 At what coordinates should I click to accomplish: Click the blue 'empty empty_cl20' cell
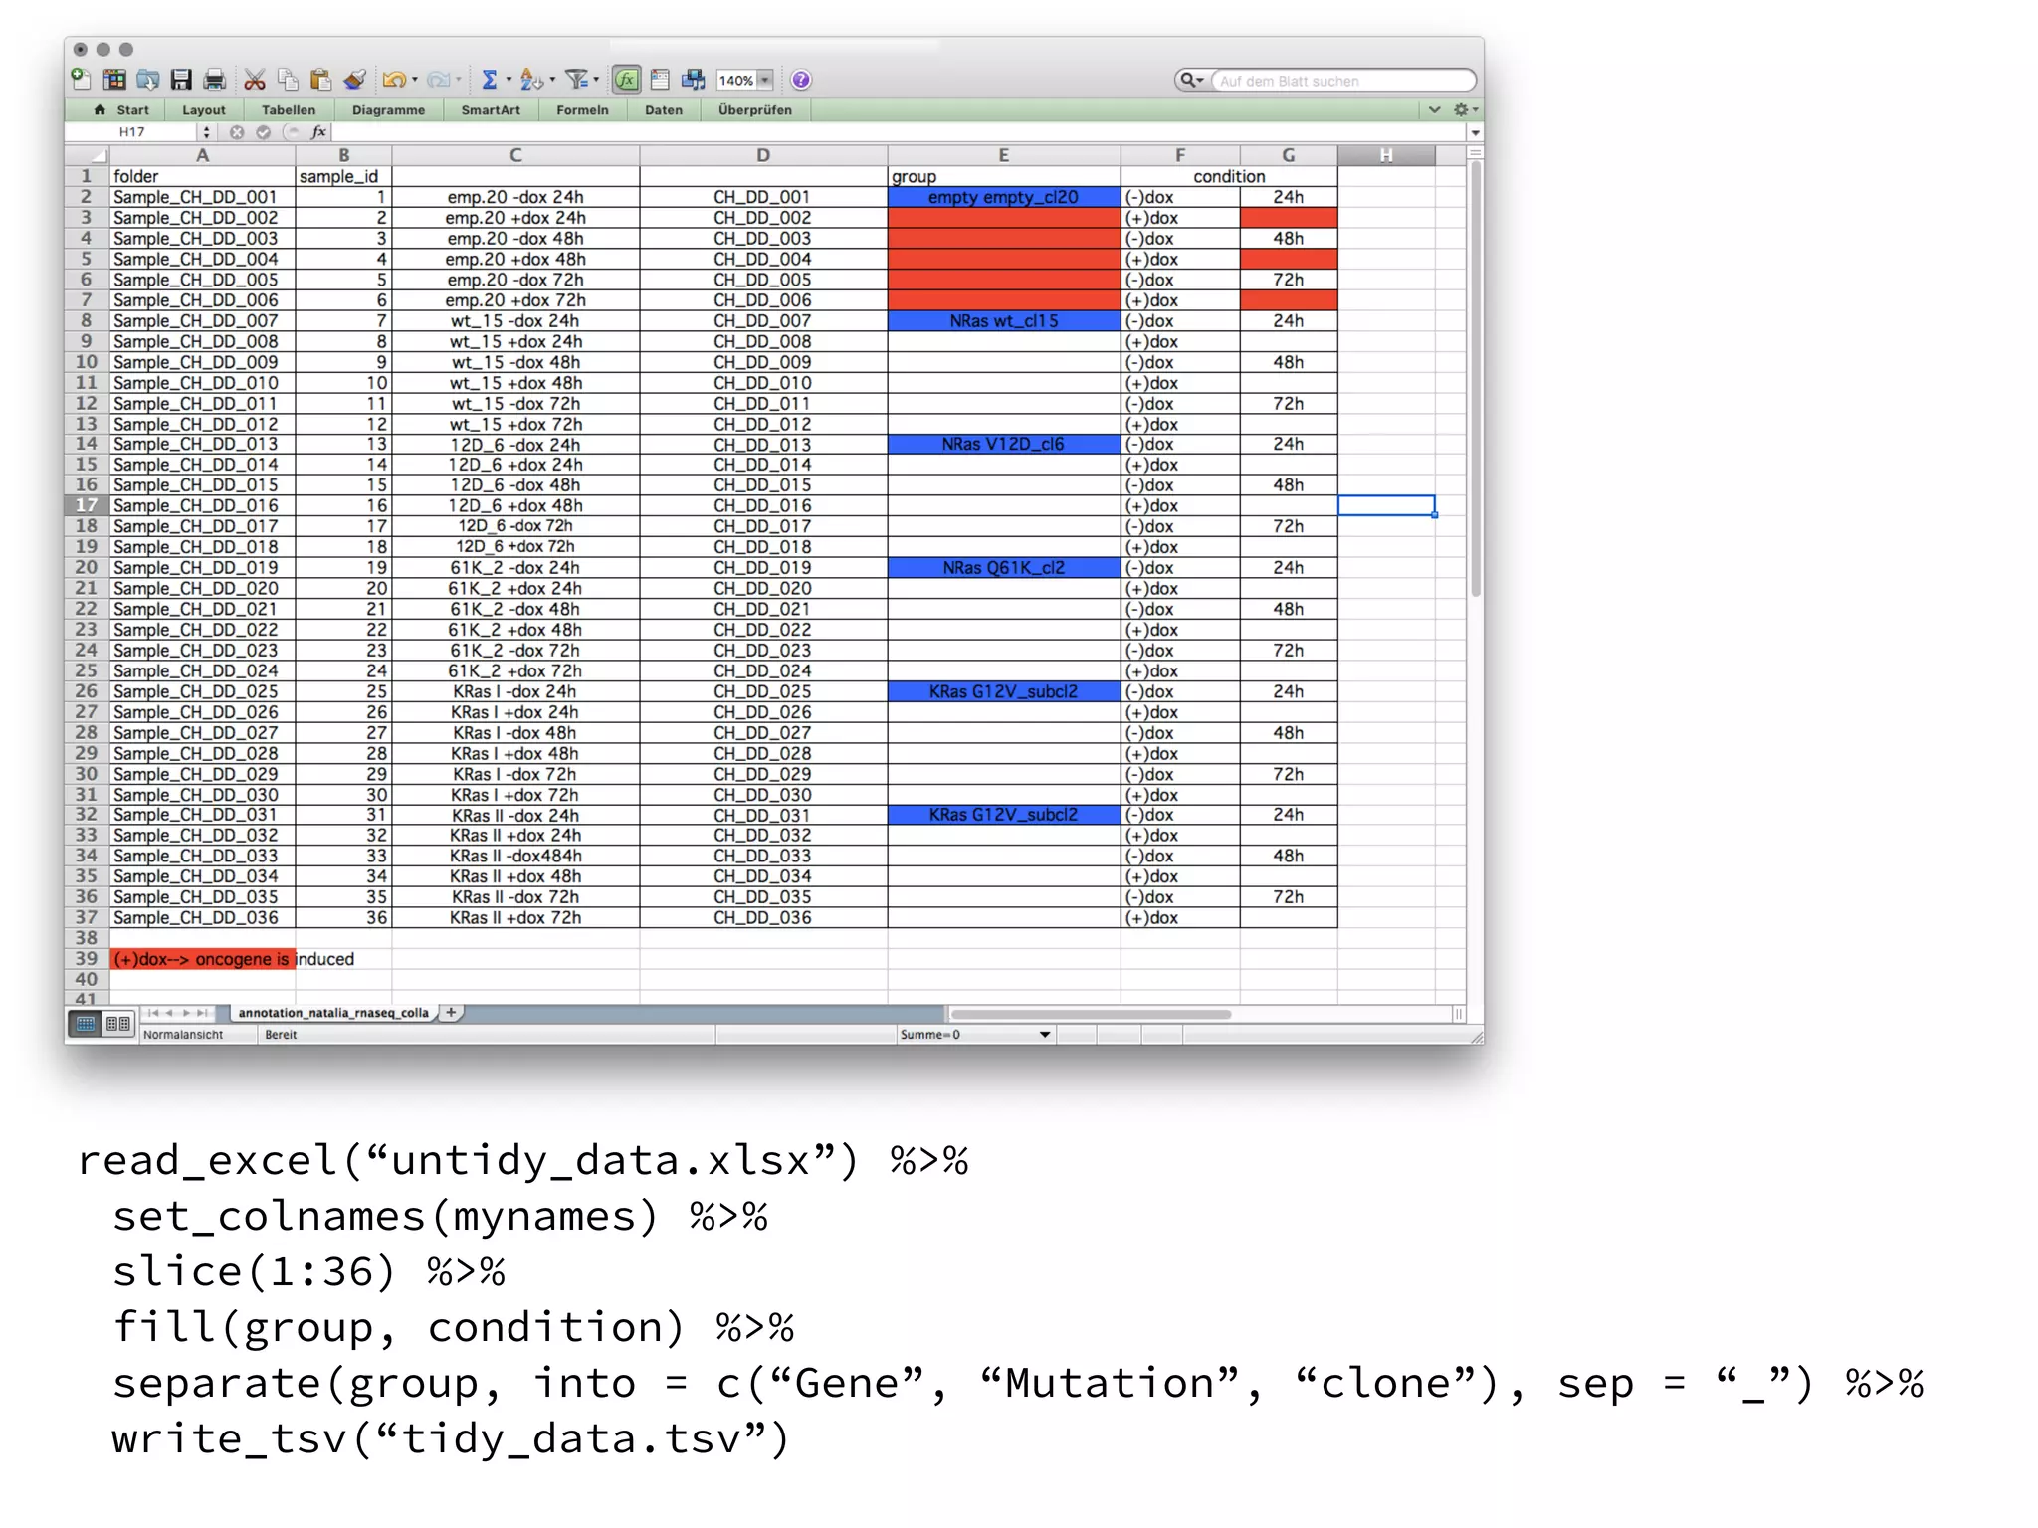[x=1003, y=197]
